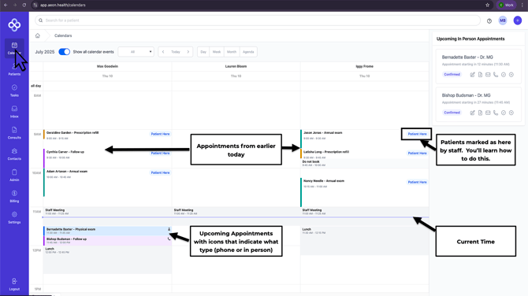The height and width of the screenshot is (296, 528).
Task: Click the email icon for Bernadette Baxter
Action: [x=488, y=75]
